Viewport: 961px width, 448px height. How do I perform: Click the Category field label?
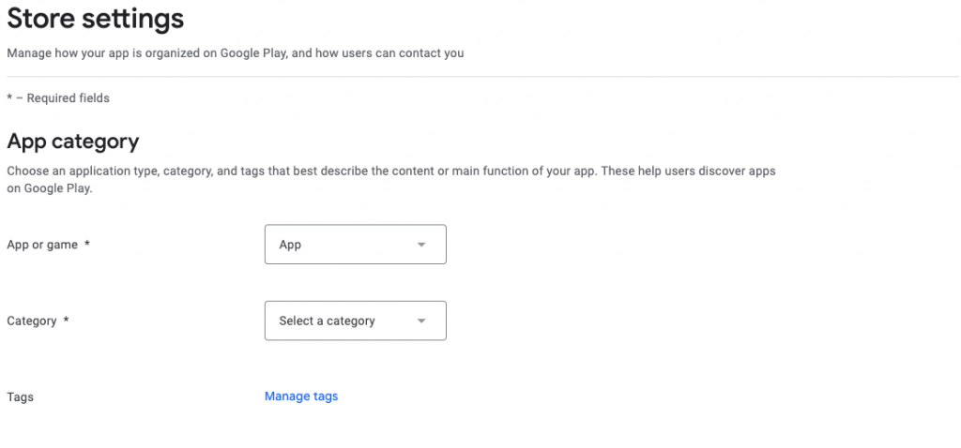coord(32,321)
